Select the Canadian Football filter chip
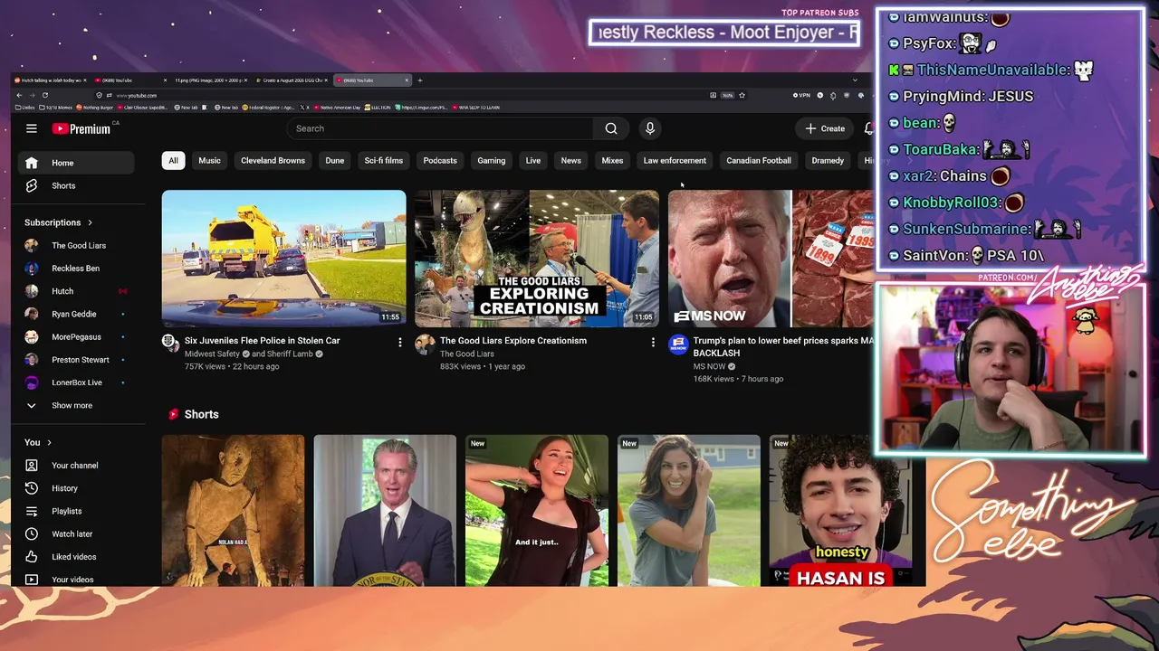Image resolution: width=1159 pixels, height=651 pixels. 759,161
